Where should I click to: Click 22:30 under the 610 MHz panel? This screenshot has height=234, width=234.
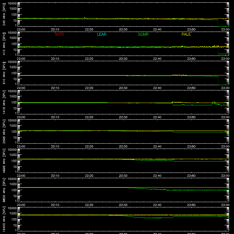(123, 88)
